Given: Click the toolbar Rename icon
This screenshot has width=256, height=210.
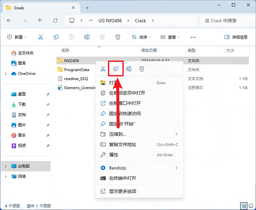Looking at the screenshot, I should tap(87, 37).
